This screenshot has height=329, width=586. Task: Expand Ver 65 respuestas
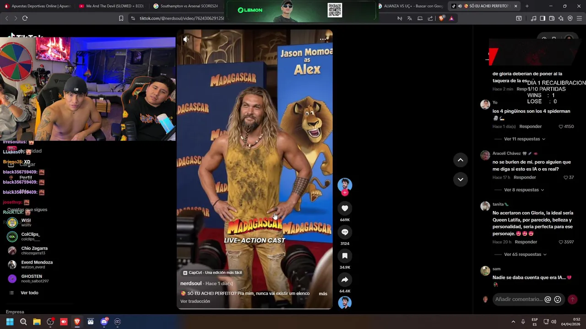click(525, 255)
